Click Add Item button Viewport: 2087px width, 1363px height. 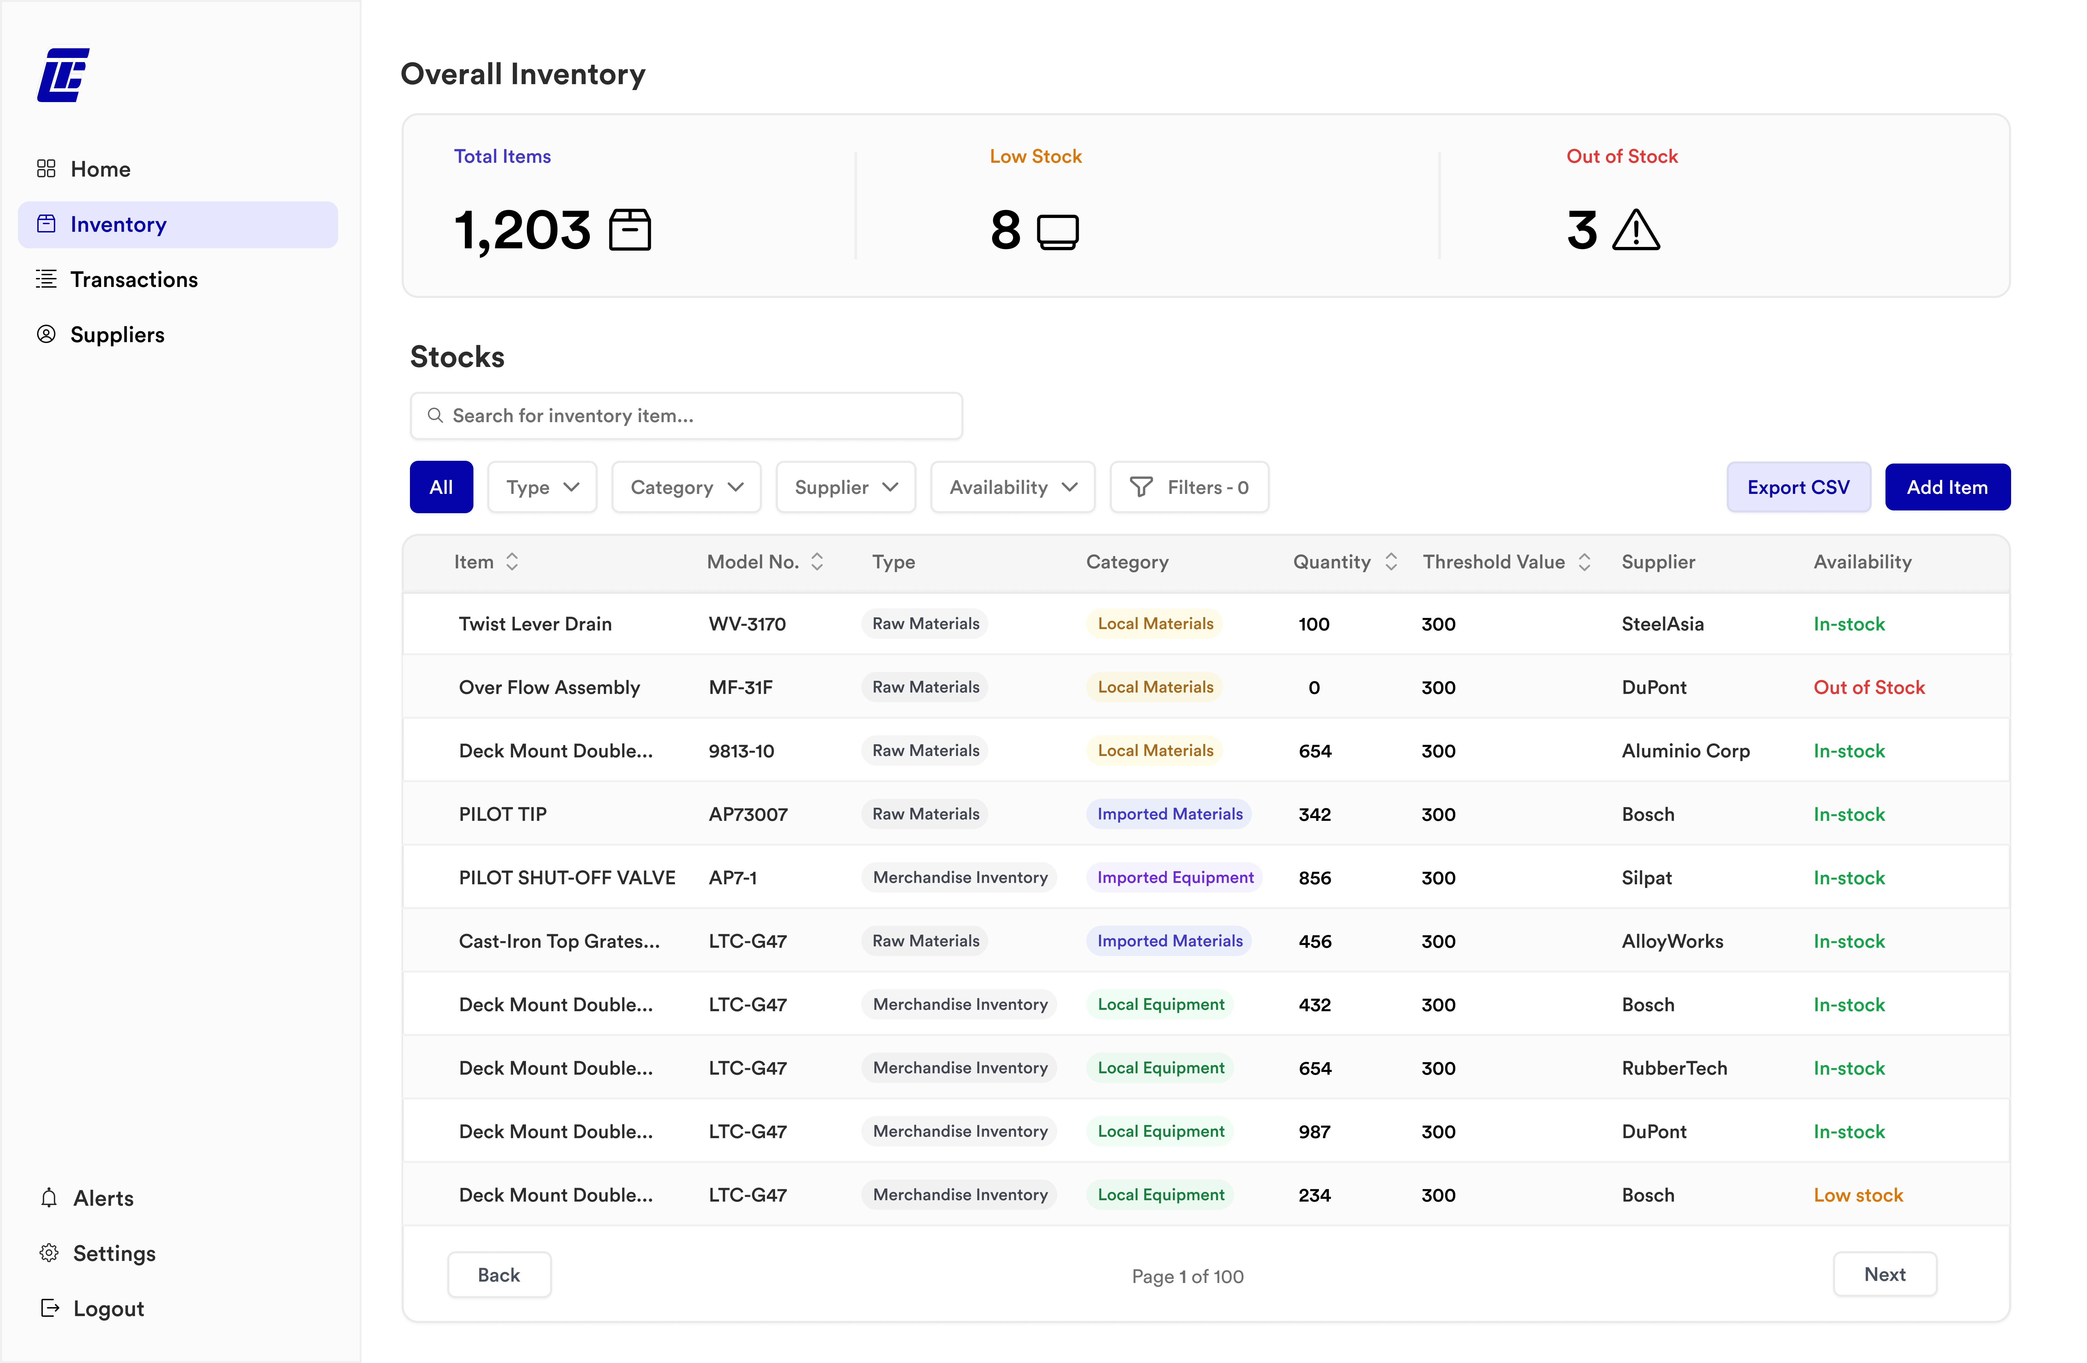(1948, 487)
